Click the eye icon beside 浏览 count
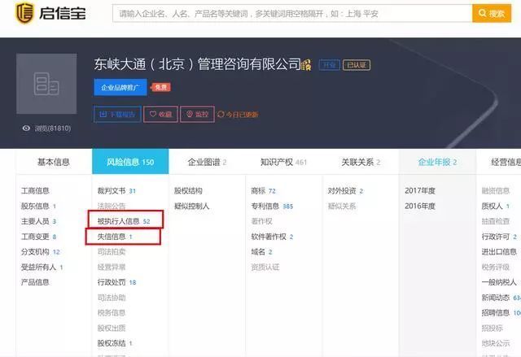Image resolution: width=521 pixels, height=357 pixels. coord(27,128)
